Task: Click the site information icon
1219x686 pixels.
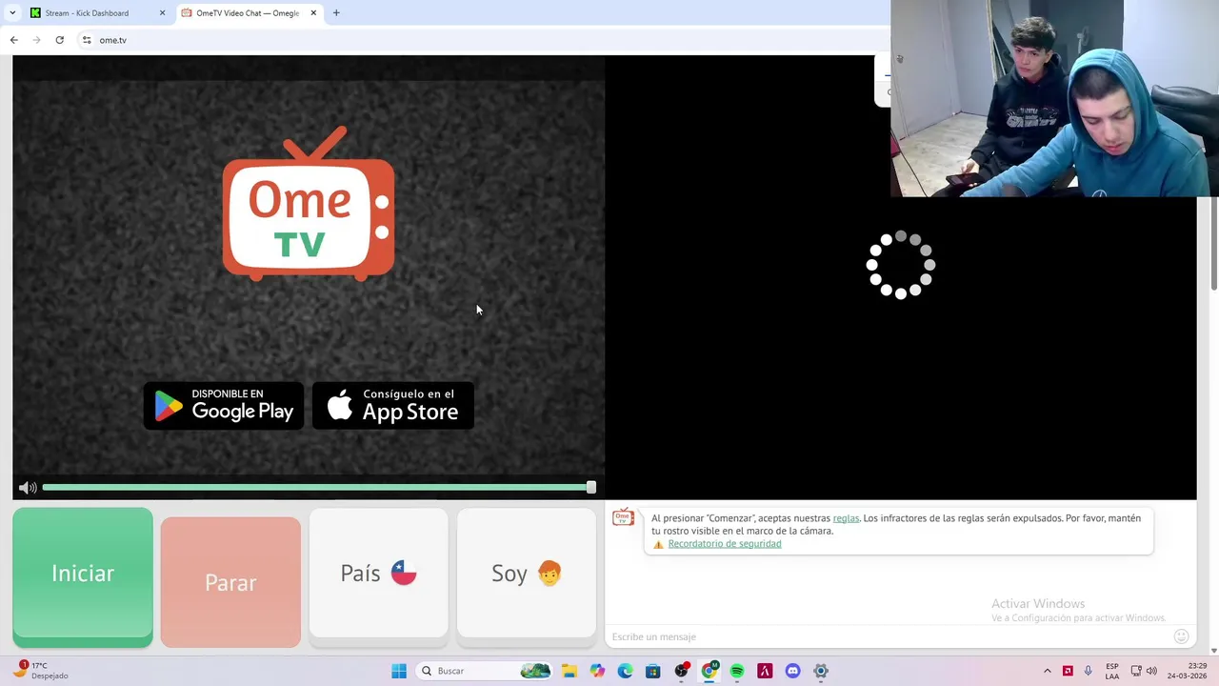Action: click(87, 40)
